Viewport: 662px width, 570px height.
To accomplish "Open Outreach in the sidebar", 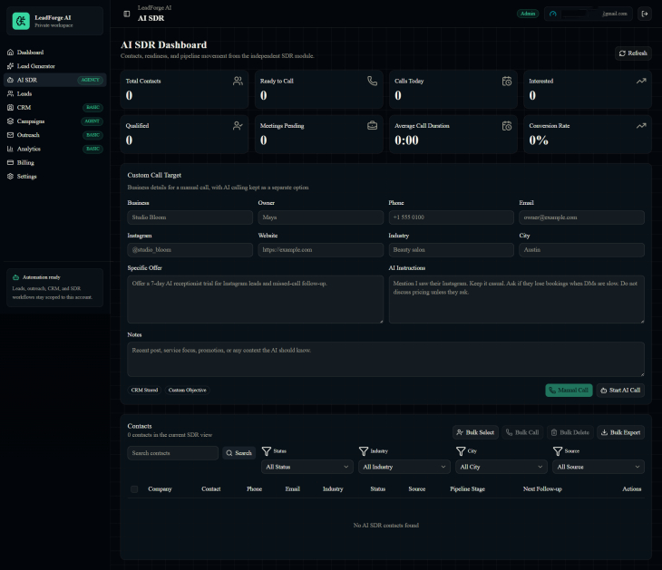I will click(x=55, y=135).
